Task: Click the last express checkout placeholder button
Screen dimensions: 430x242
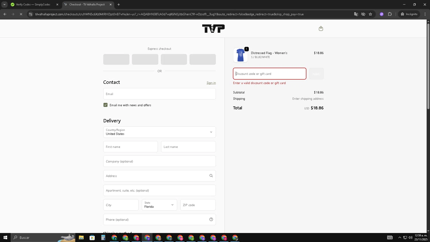Action: point(203,59)
